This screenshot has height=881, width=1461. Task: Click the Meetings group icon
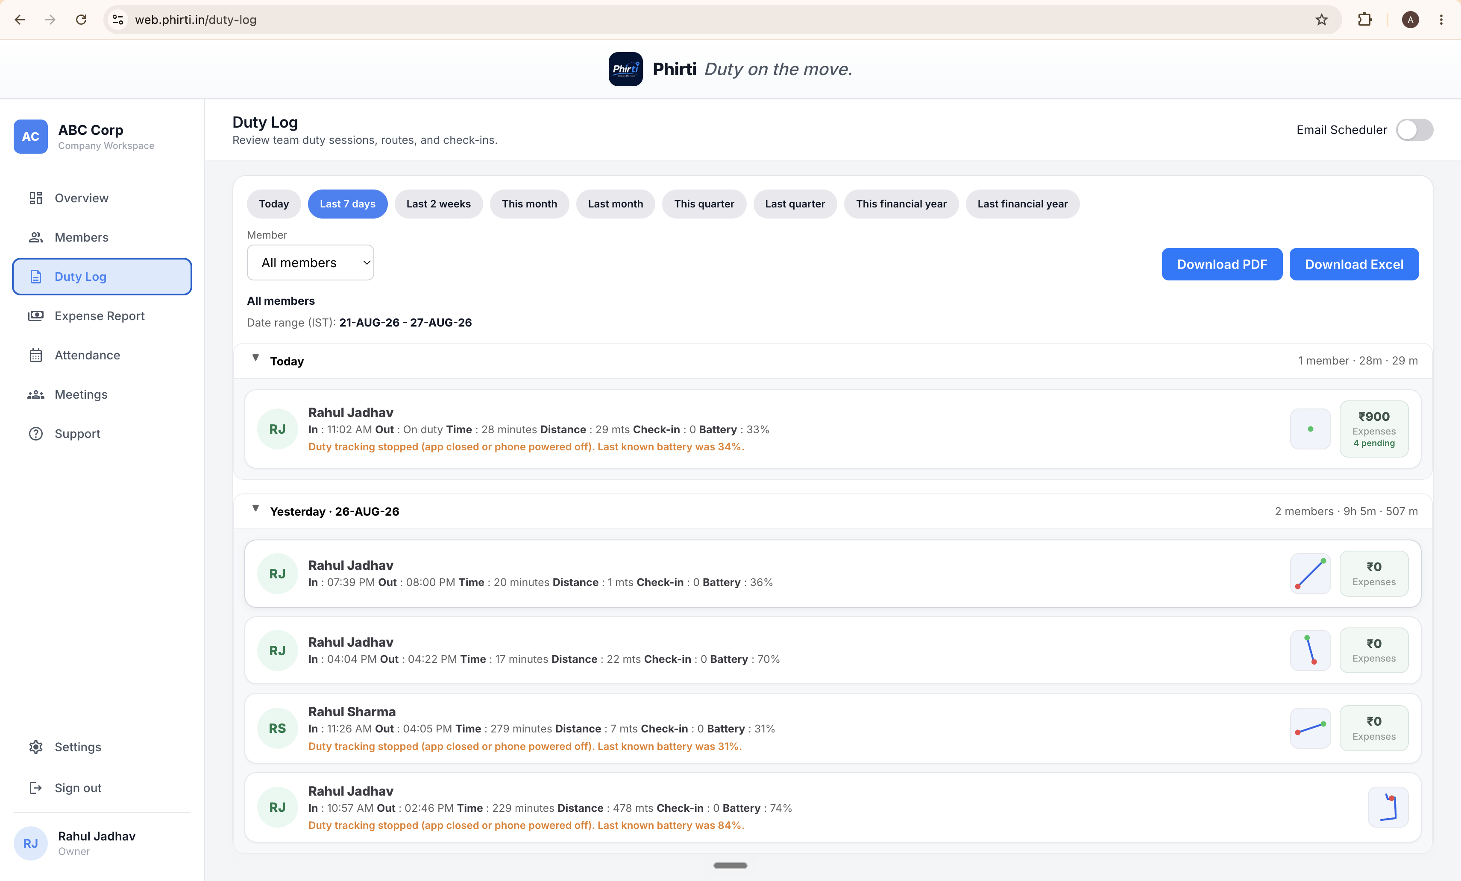(x=35, y=394)
